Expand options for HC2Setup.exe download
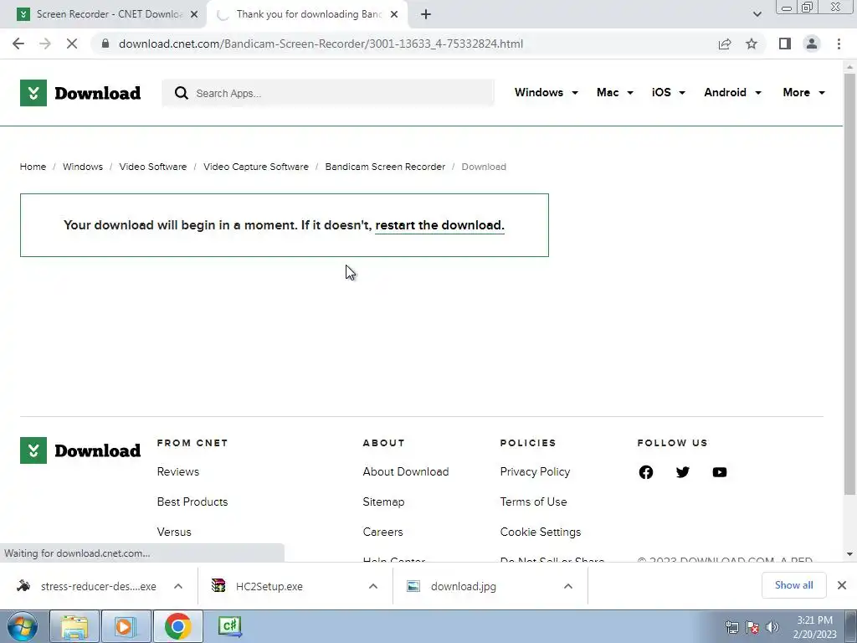This screenshot has width=857, height=643. pyautogui.click(x=373, y=586)
